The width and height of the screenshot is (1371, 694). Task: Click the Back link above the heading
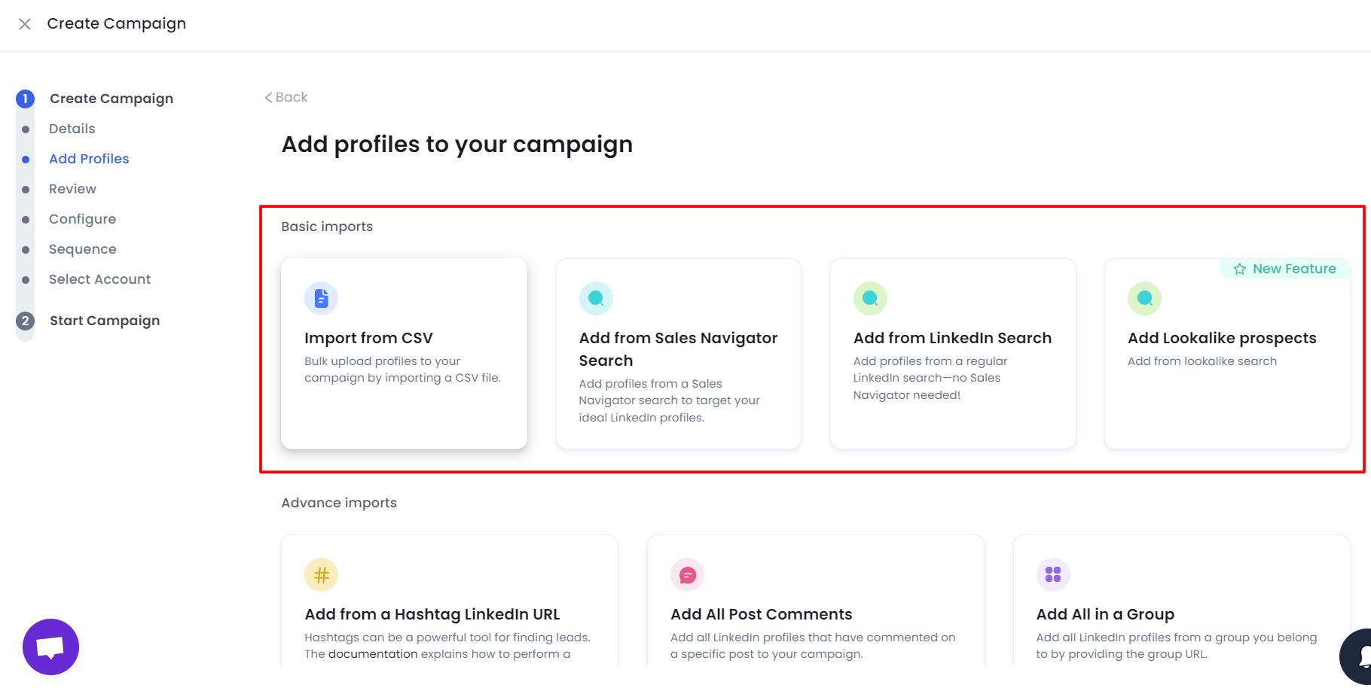tap(285, 97)
